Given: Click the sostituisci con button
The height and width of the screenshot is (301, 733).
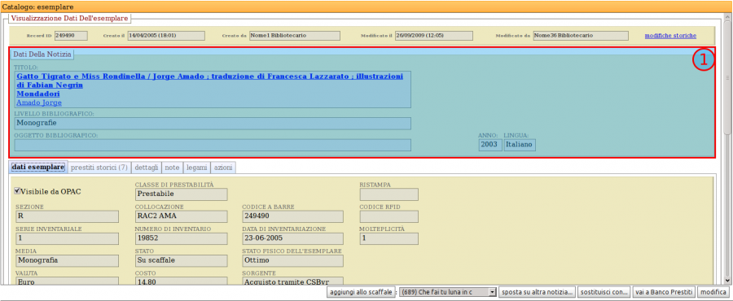Looking at the screenshot, I should (x=604, y=292).
